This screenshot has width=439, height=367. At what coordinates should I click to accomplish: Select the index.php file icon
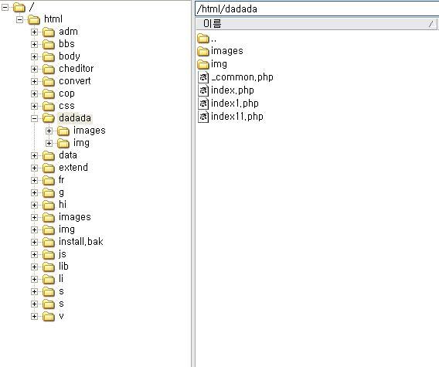[x=203, y=90]
